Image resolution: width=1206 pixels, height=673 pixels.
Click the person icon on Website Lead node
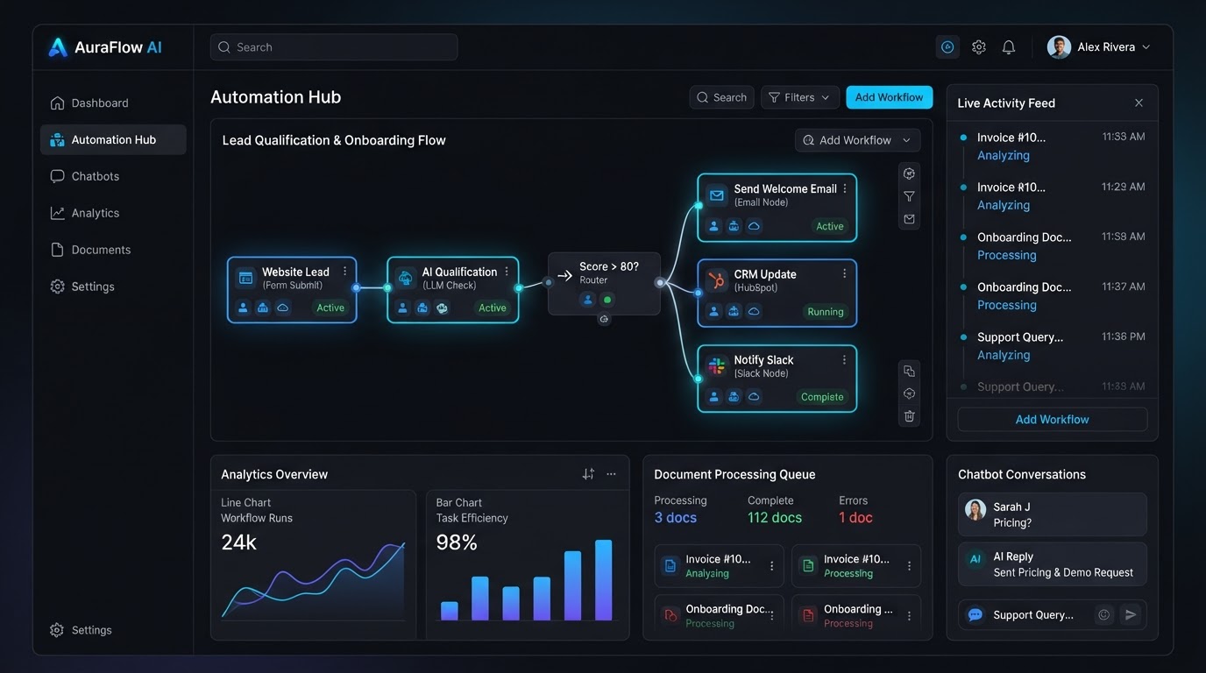244,308
